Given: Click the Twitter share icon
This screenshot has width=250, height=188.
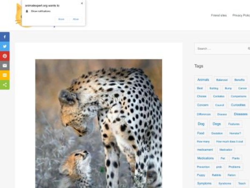Looking at the screenshot, I should pyautogui.click(x=5, y=46).
